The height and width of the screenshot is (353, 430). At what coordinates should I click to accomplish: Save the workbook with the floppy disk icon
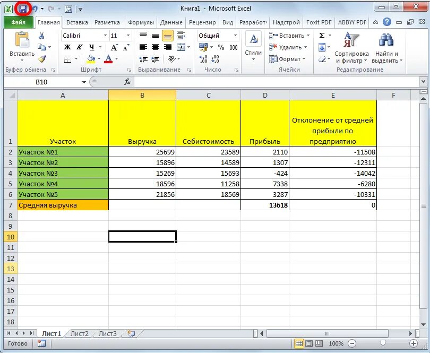coord(22,9)
